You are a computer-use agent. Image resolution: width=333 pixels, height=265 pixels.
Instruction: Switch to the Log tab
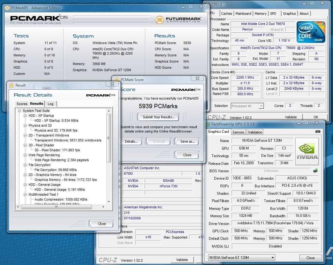[51, 104]
